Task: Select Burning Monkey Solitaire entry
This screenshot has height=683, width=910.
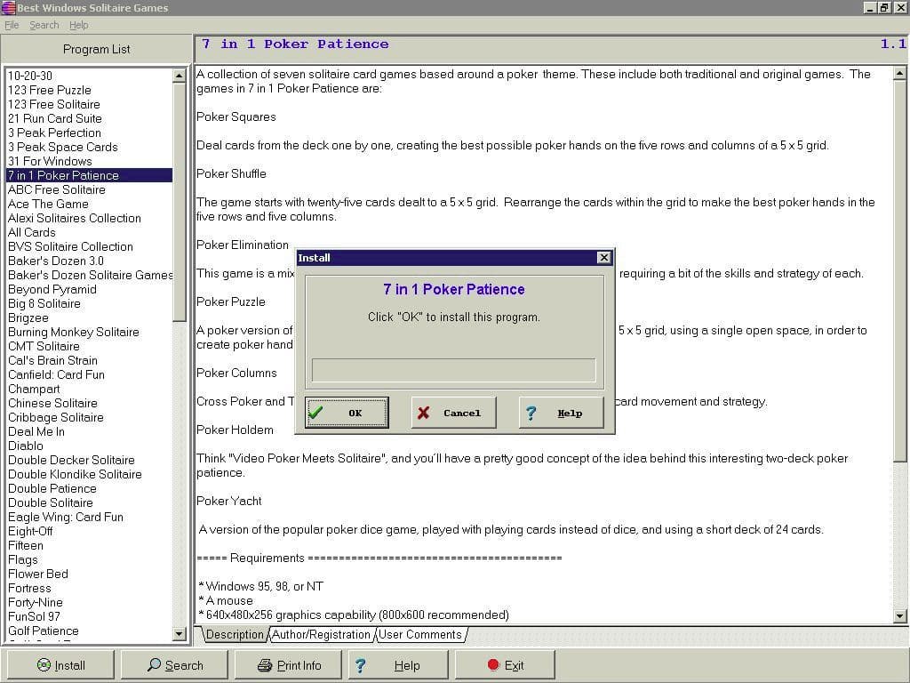Action: click(x=90, y=332)
